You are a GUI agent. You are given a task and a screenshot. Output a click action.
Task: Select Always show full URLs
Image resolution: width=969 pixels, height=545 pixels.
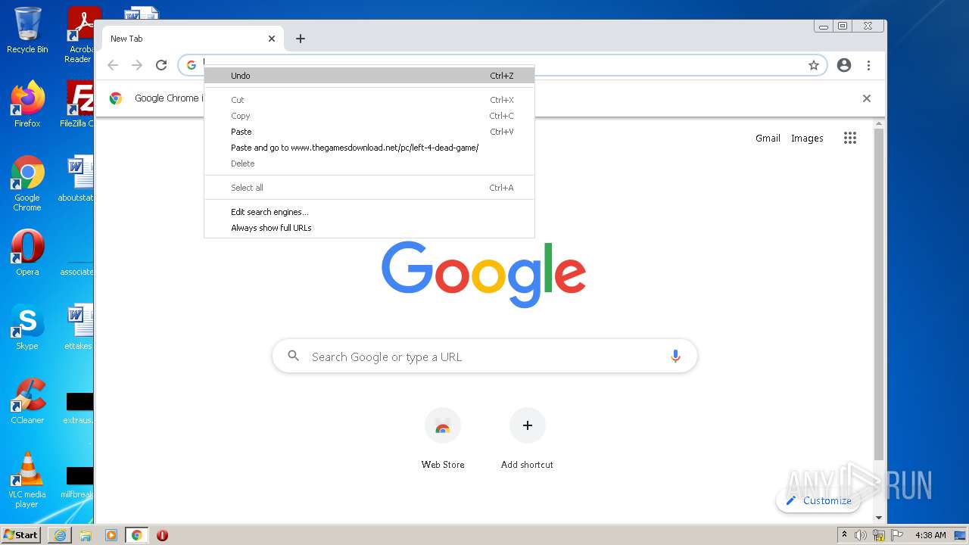point(369,228)
